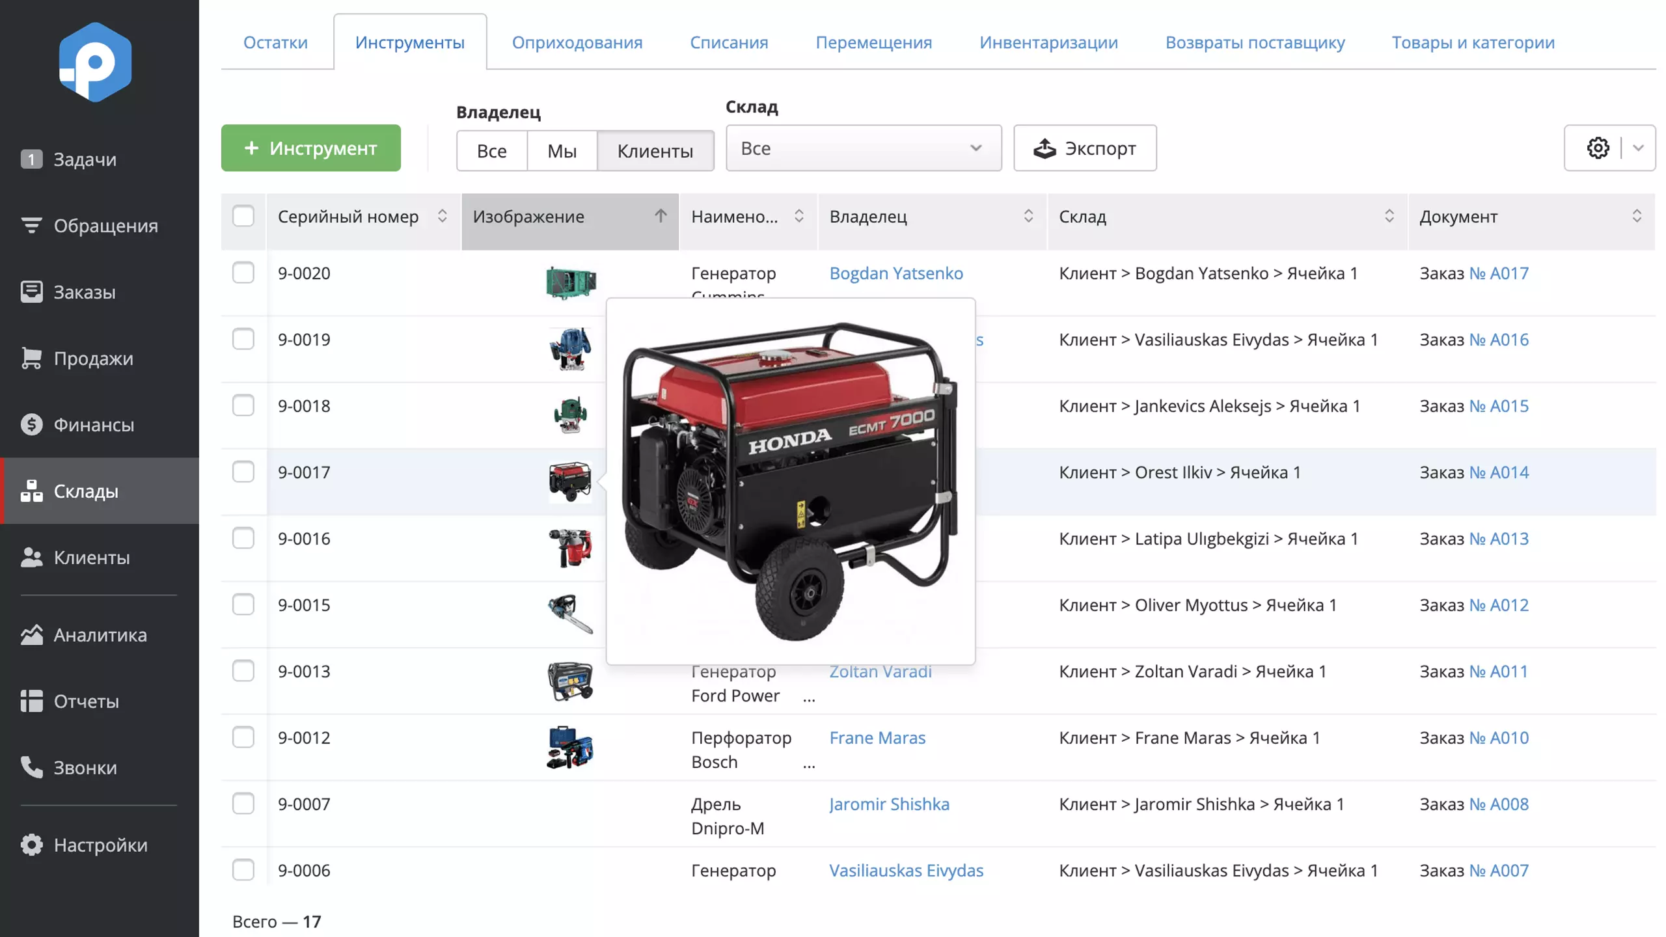Click the green Инструмент add button

310,148
